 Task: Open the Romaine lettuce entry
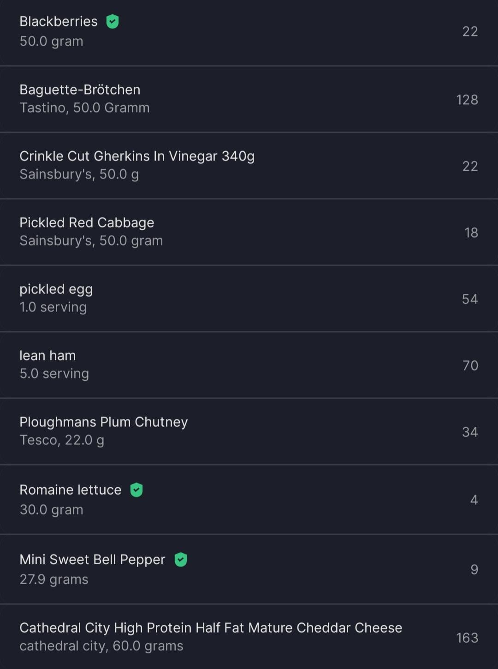click(70, 490)
